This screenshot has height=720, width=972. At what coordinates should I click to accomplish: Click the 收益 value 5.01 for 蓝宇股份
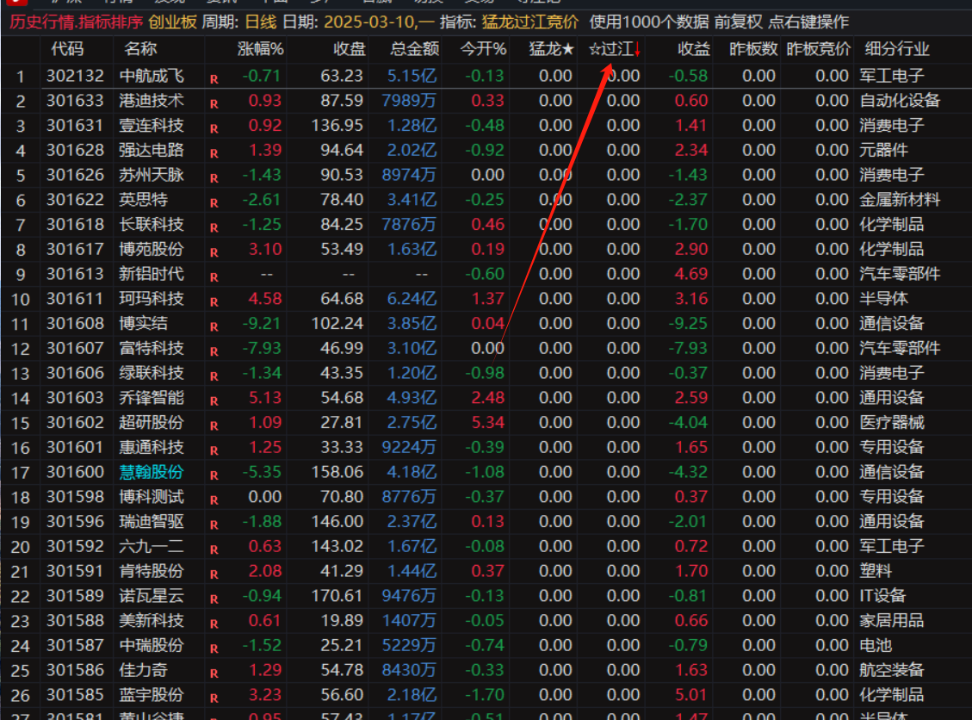(x=691, y=694)
